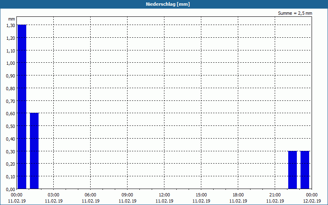Click the 09:00 time label

[x=128, y=195]
